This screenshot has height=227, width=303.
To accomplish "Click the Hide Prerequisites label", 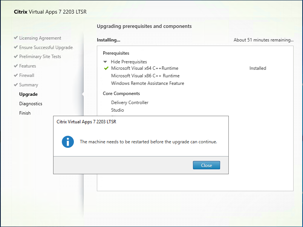I will click(x=129, y=62).
